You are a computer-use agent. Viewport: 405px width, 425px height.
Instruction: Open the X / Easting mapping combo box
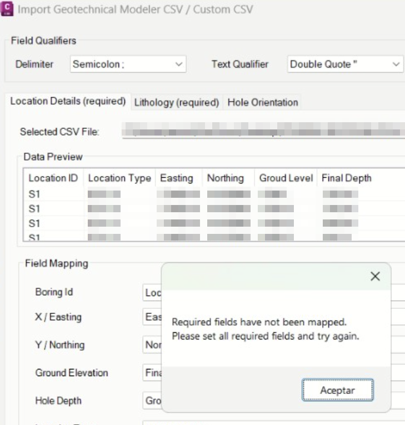click(x=152, y=317)
